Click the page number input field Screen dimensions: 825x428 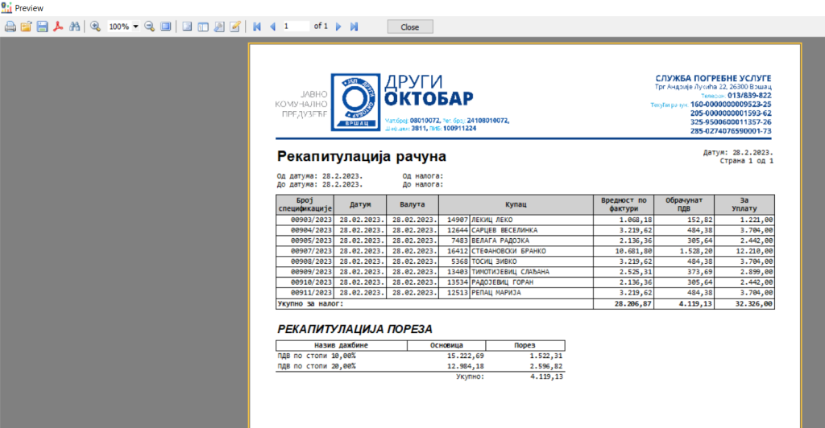[x=295, y=27]
